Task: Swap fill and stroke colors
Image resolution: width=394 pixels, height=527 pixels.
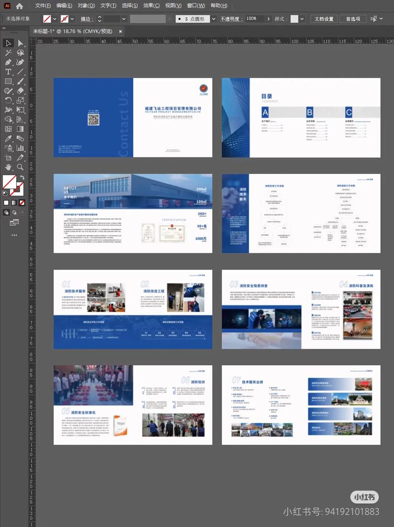Action: [22, 177]
